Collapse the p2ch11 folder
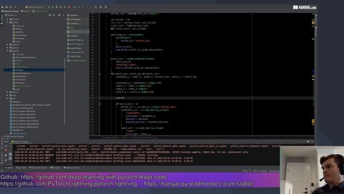 pos(8,23)
